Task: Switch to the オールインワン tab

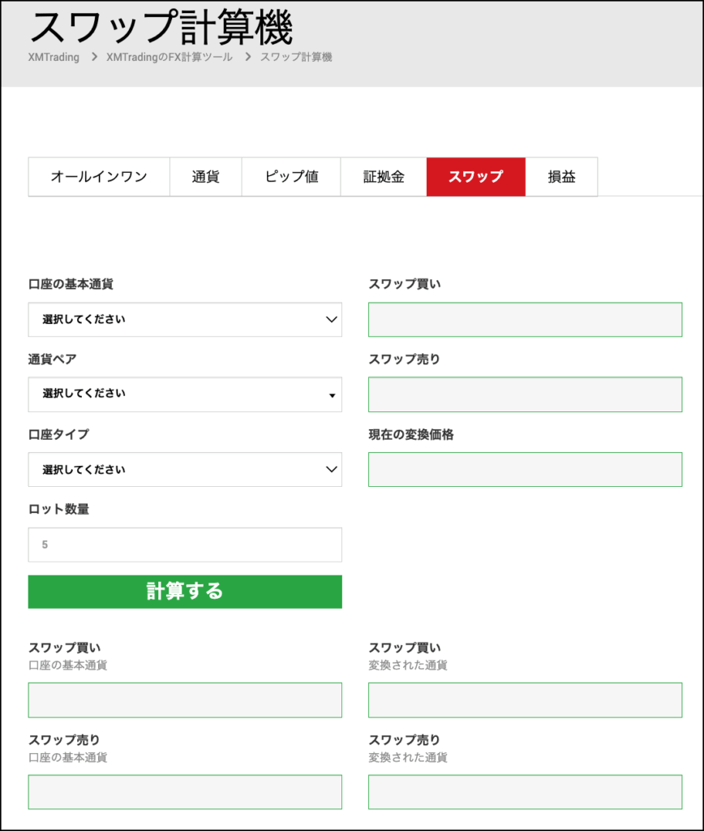Action: click(x=98, y=177)
